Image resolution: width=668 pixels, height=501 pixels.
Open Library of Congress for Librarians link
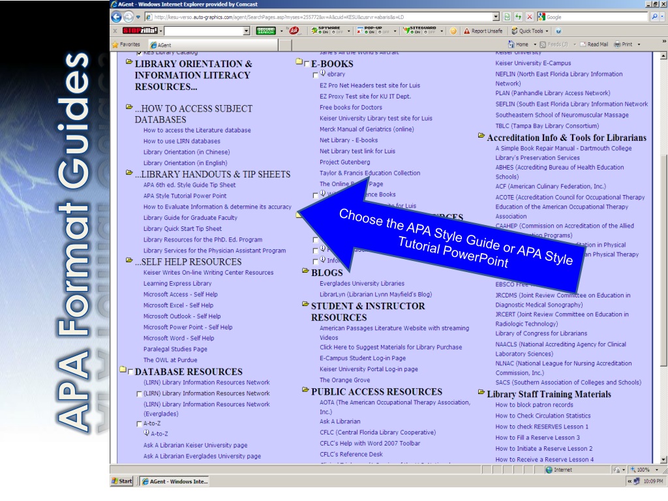541,333
